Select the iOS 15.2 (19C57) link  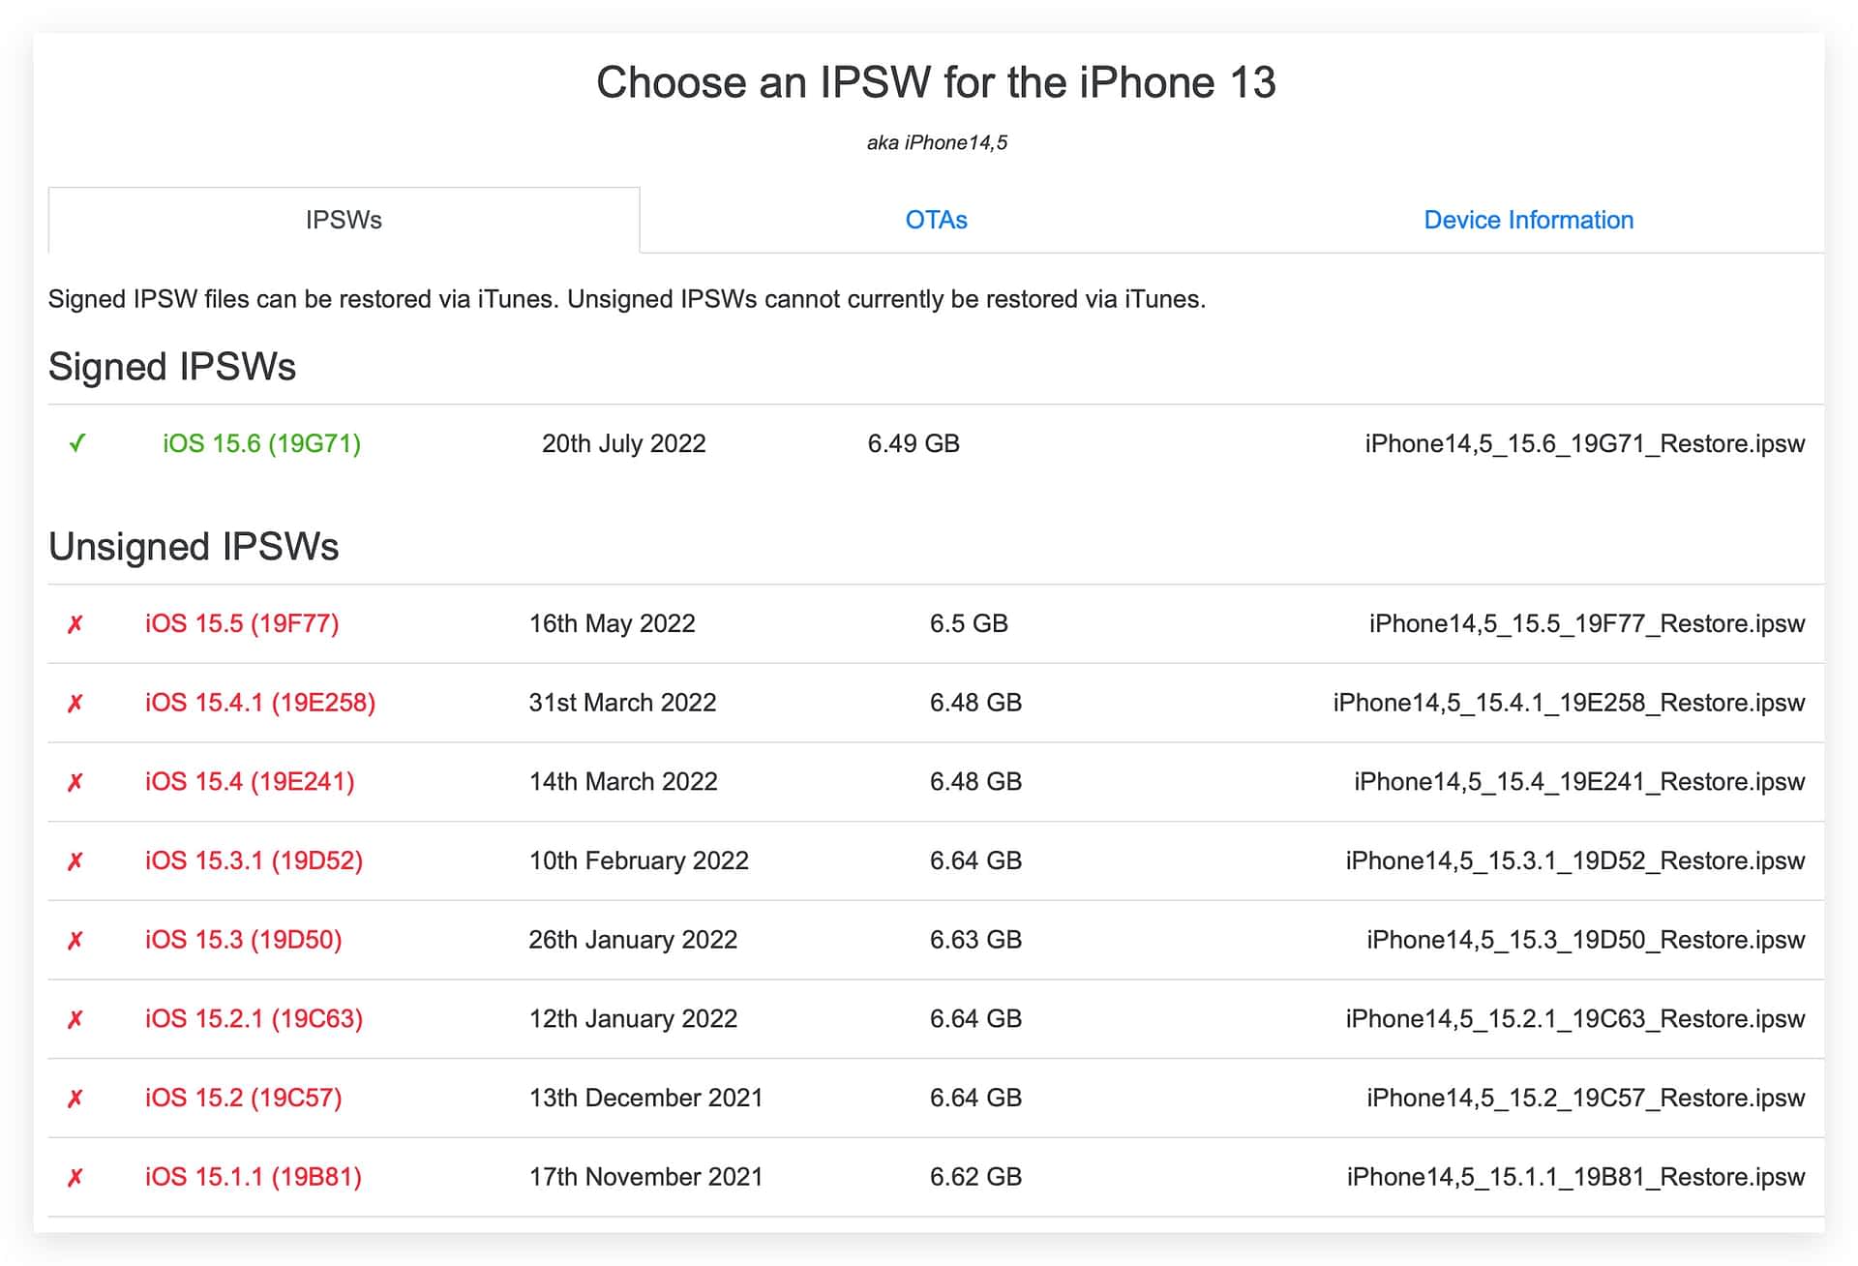(243, 1098)
